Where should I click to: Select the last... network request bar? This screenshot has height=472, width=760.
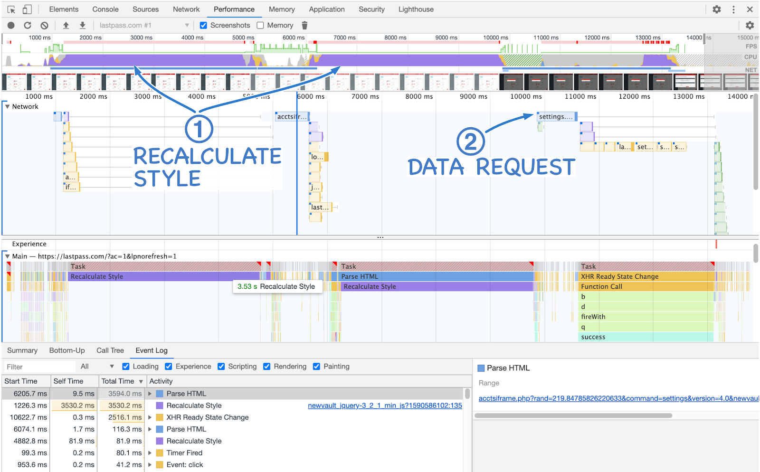[x=321, y=207]
